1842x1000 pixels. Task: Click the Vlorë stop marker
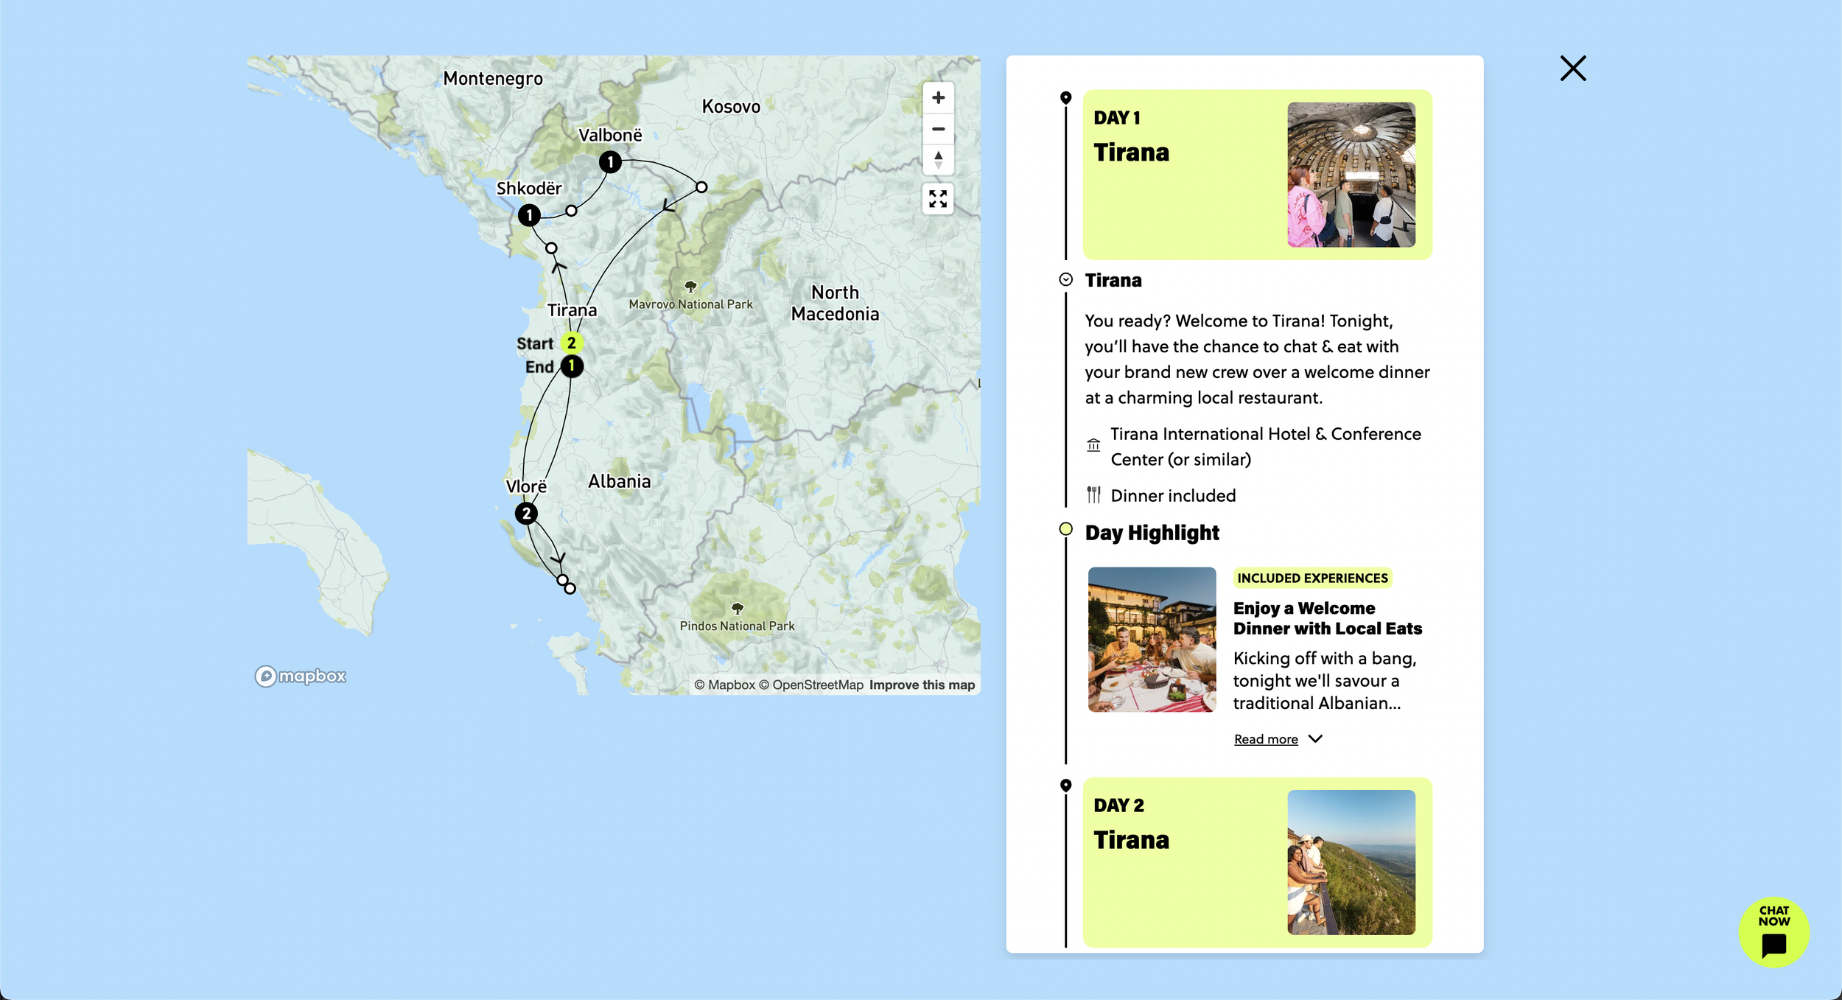[x=526, y=514]
